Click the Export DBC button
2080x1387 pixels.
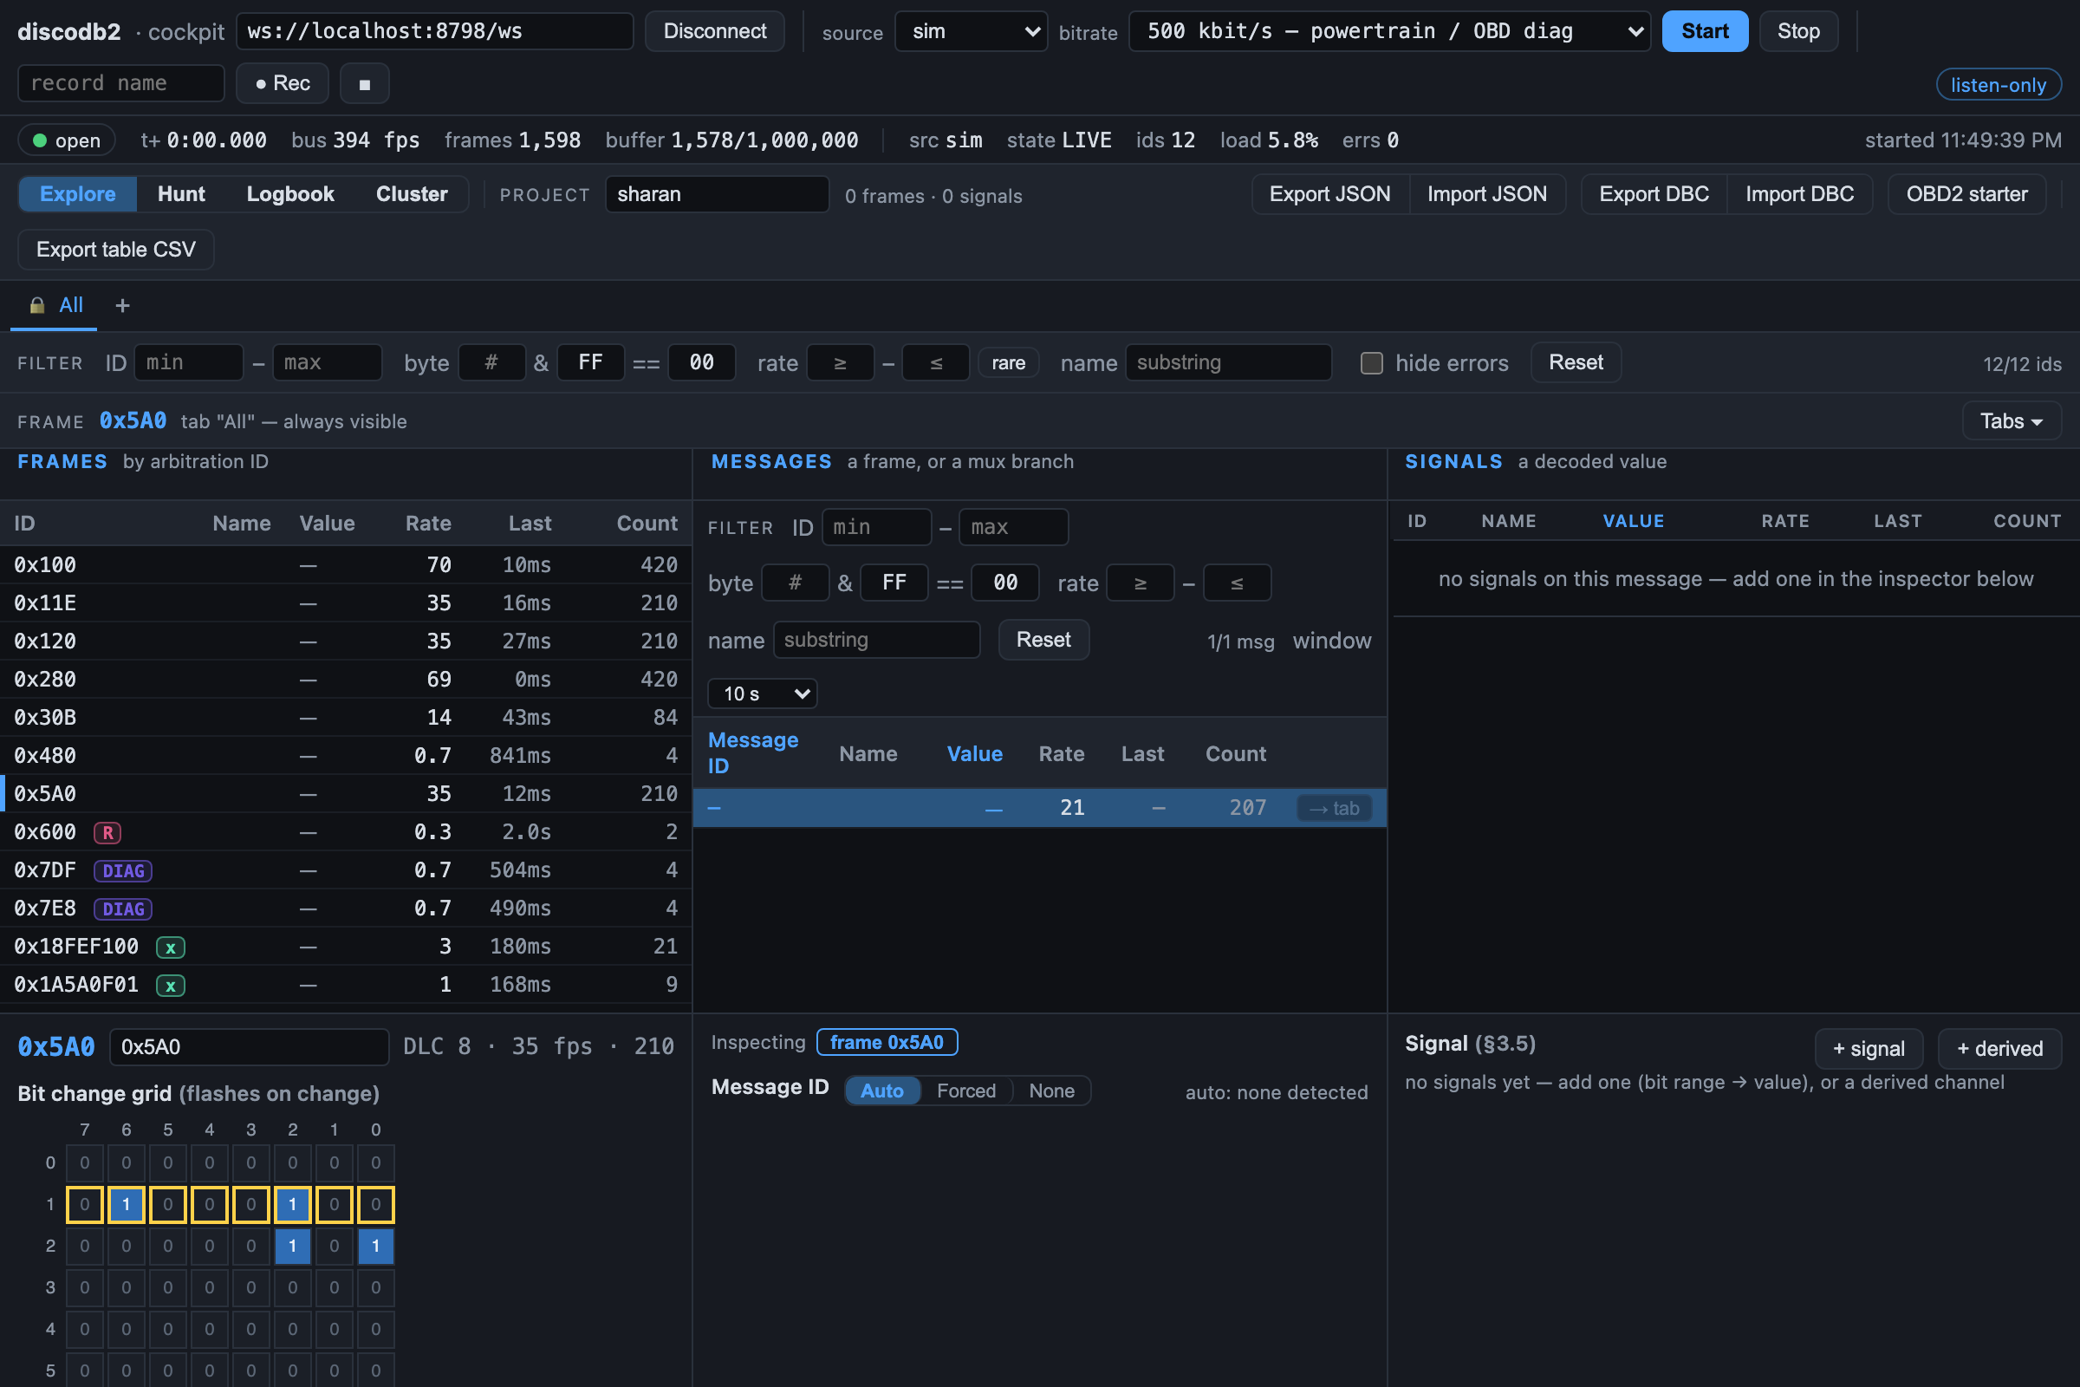tap(1654, 193)
